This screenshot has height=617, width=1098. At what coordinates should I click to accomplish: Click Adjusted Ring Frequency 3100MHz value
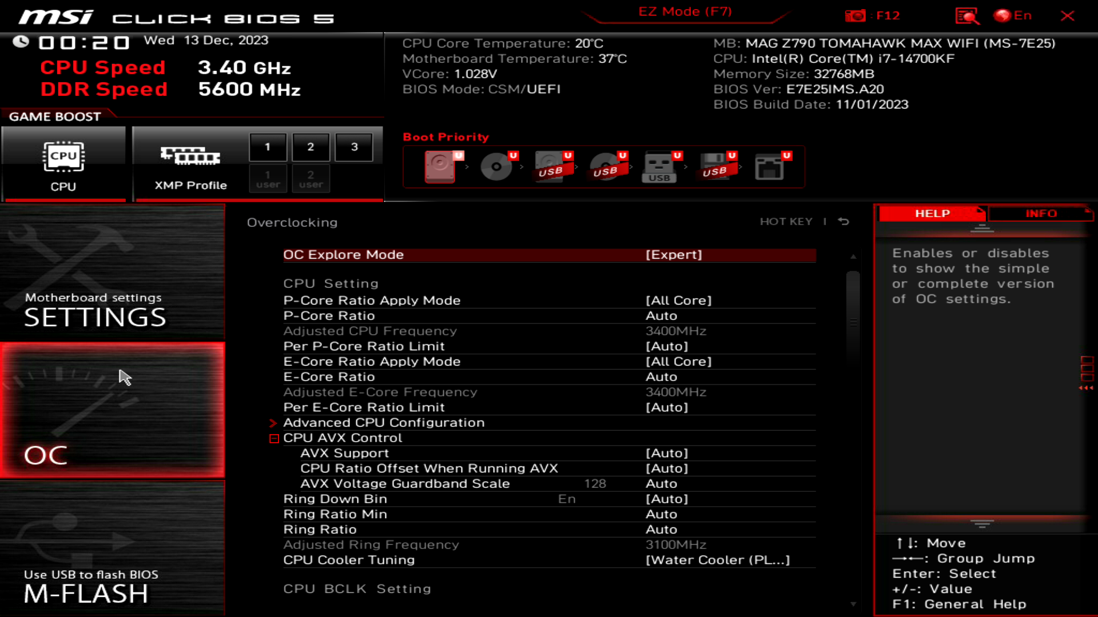[x=675, y=545]
